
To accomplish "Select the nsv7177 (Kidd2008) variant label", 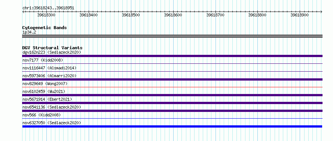I will (43, 60).
